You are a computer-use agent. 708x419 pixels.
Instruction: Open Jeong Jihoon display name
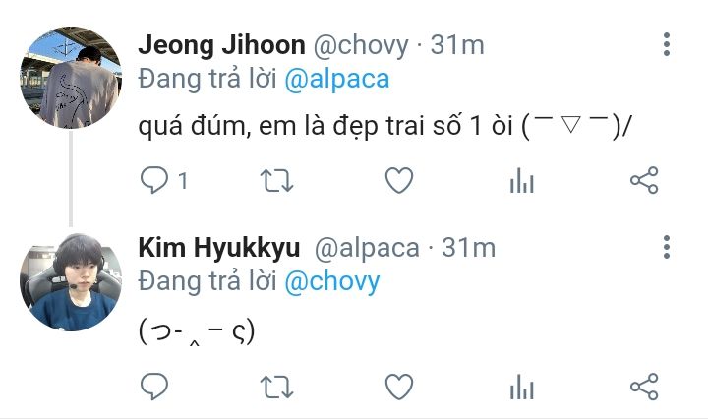click(x=221, y=45)
